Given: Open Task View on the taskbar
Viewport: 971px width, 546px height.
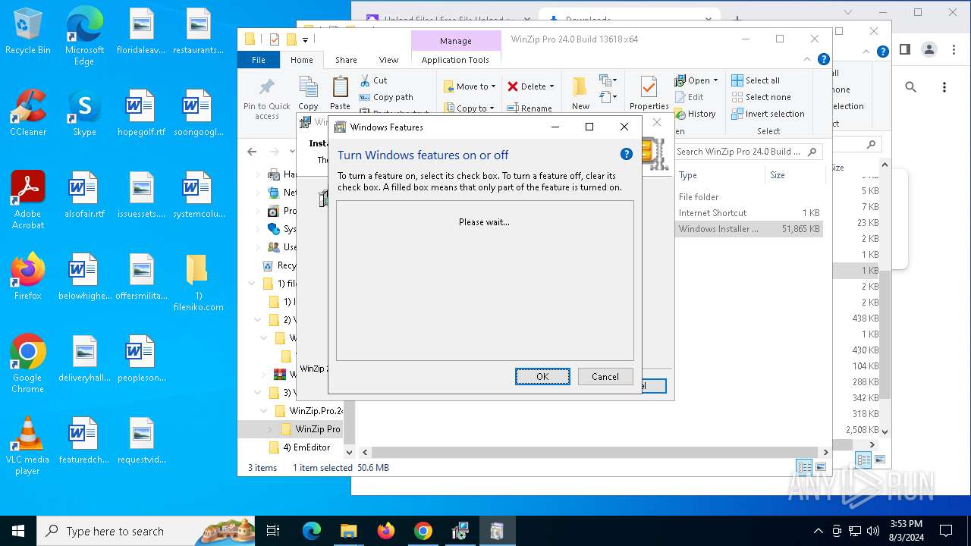Looking at the screenshot, I should pos(274,531).
